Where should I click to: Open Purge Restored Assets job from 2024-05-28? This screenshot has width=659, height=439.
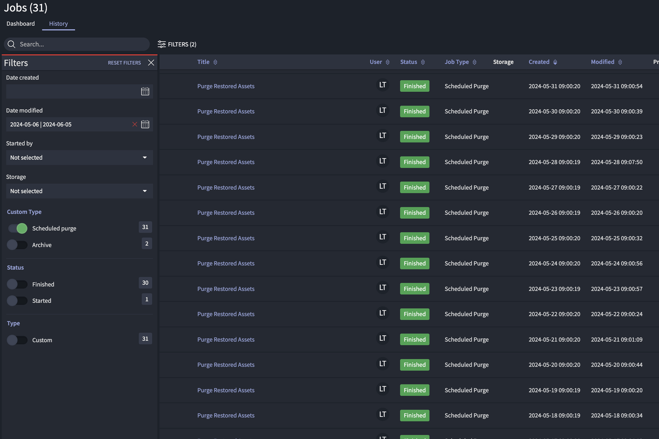pyautogui.click(x=226, y=162)
